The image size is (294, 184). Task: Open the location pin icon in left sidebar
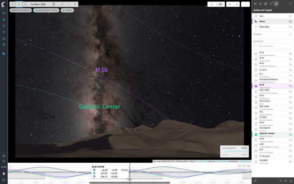[4, 32]
